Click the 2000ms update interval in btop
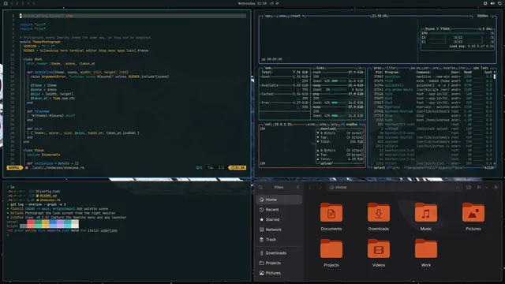 pyautogui.click(x=482, y=16)
